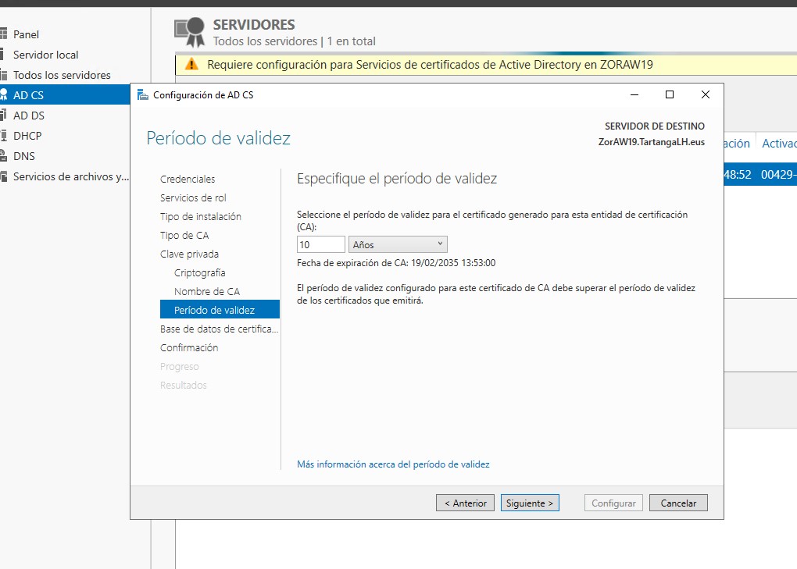Screen dimensions: 797x569
Task: Click the greyed-out Configurar button
Action: click(613, 503)
